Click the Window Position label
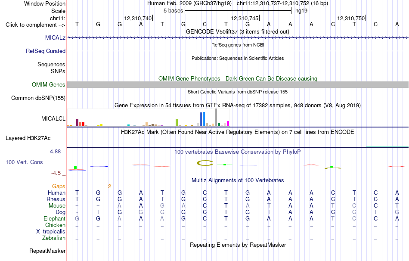This screenshot has height=261, width=409. (45, 3)
